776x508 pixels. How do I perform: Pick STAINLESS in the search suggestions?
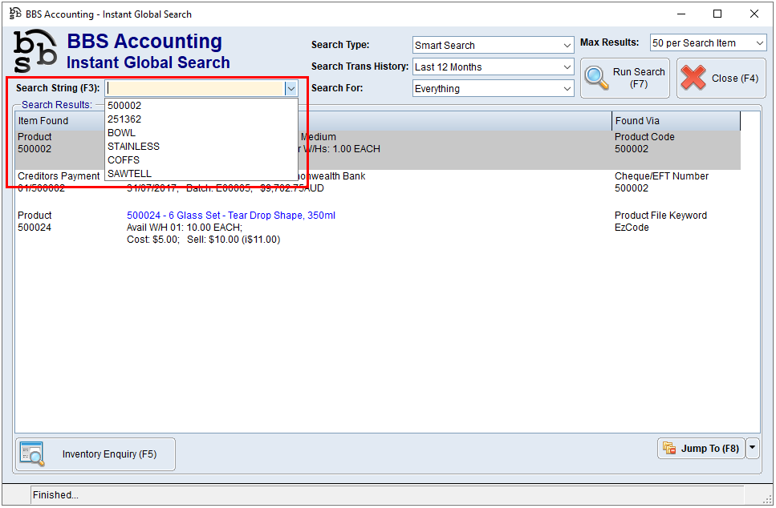pos(133,147)
